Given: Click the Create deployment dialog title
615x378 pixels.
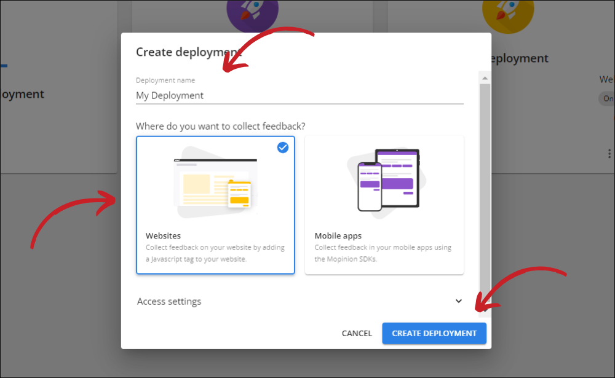Looking at the screenshot, I should click(x=188, y=52).
